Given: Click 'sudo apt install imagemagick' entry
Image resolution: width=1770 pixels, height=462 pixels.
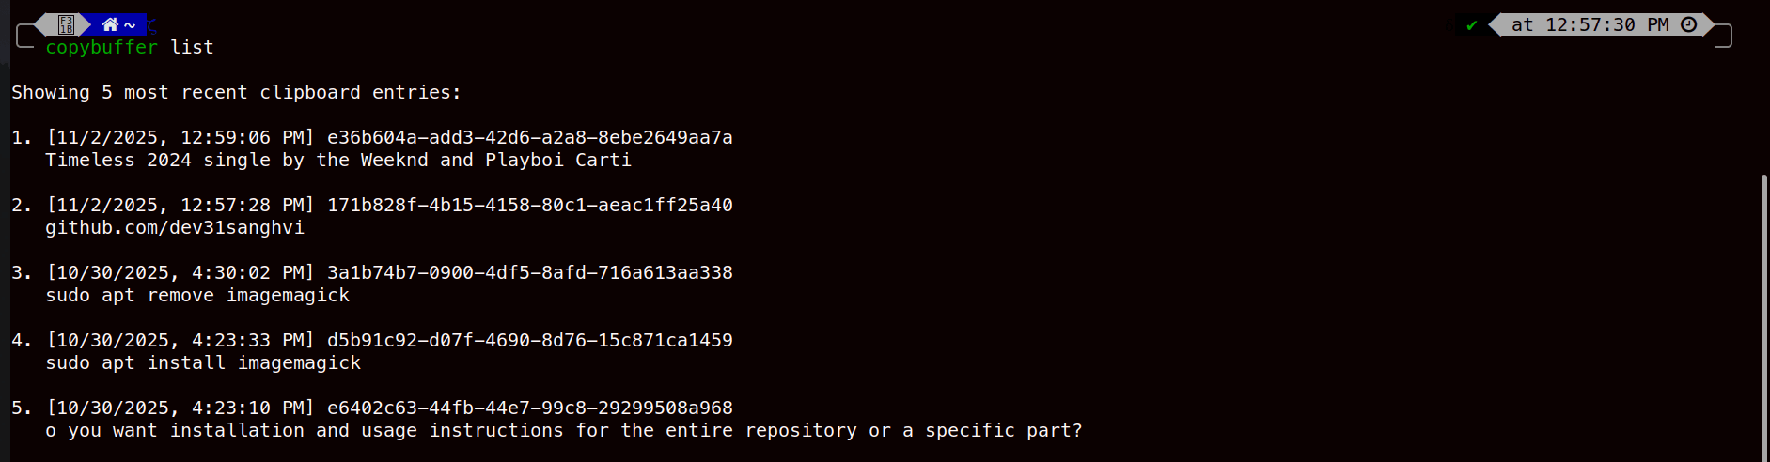Looking at the screenshot, I should (203, 363).
